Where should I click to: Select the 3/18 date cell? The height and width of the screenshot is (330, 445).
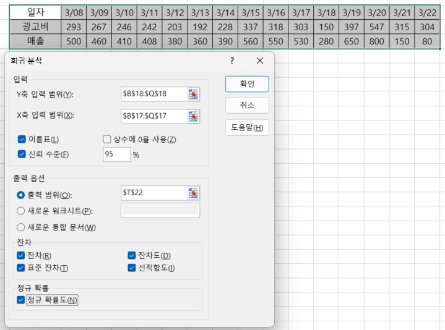326,12
